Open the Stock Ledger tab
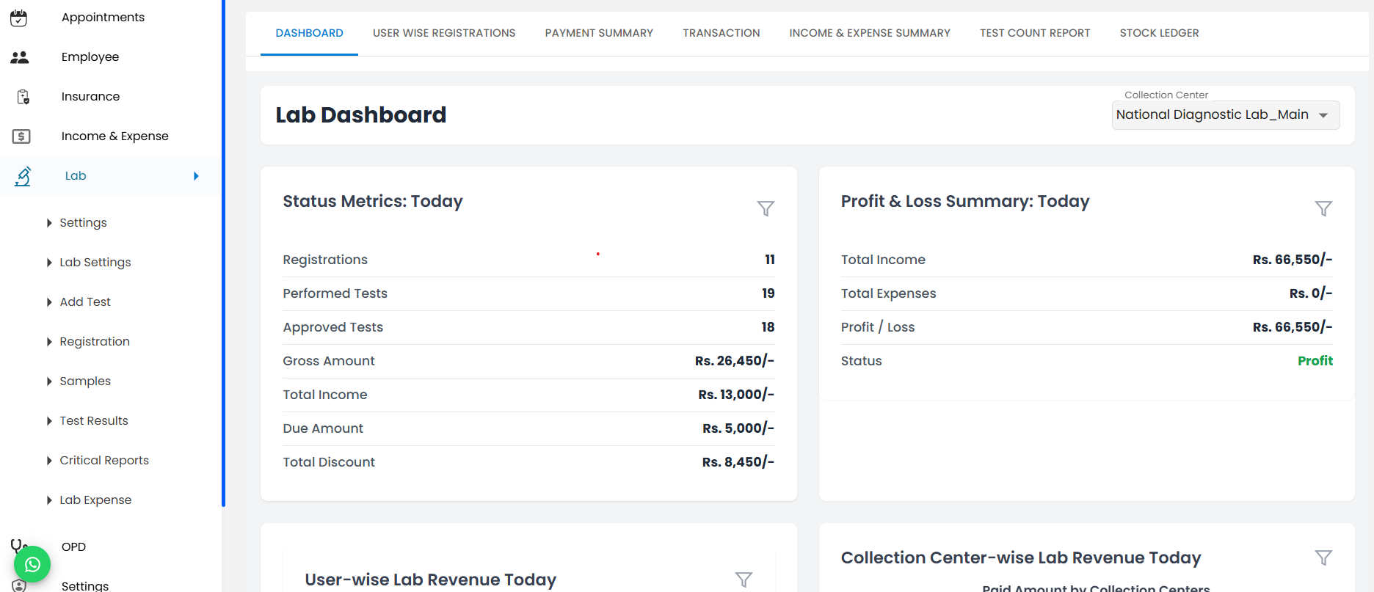Viewport: 1374px width, 592px height. point(1159,33)
